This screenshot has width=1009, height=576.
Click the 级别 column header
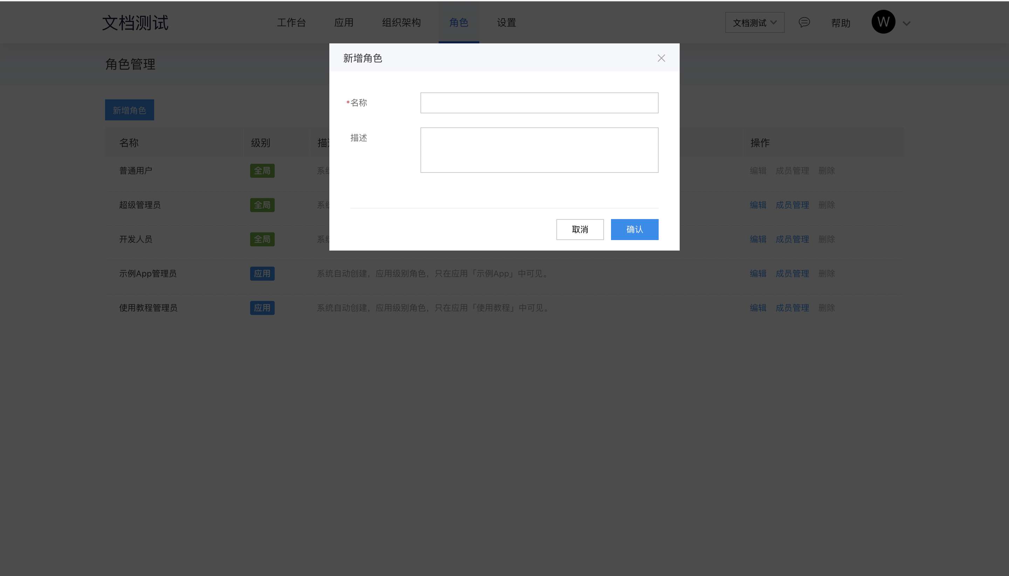tap(260, 143)
